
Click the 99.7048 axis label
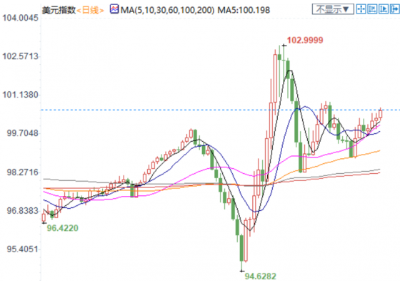(x=22, y=133)
